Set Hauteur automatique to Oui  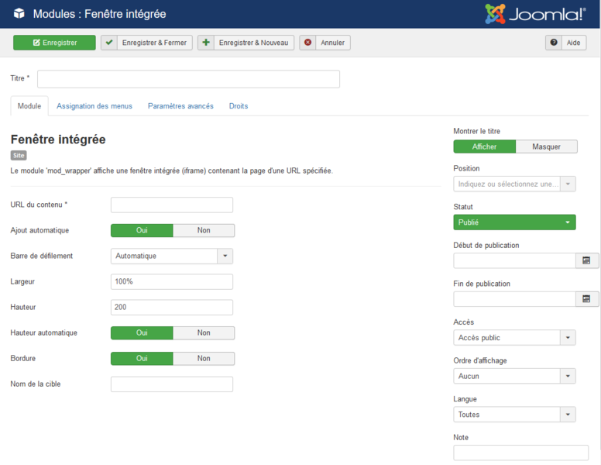pyautogui.click(x=142, y=332)
